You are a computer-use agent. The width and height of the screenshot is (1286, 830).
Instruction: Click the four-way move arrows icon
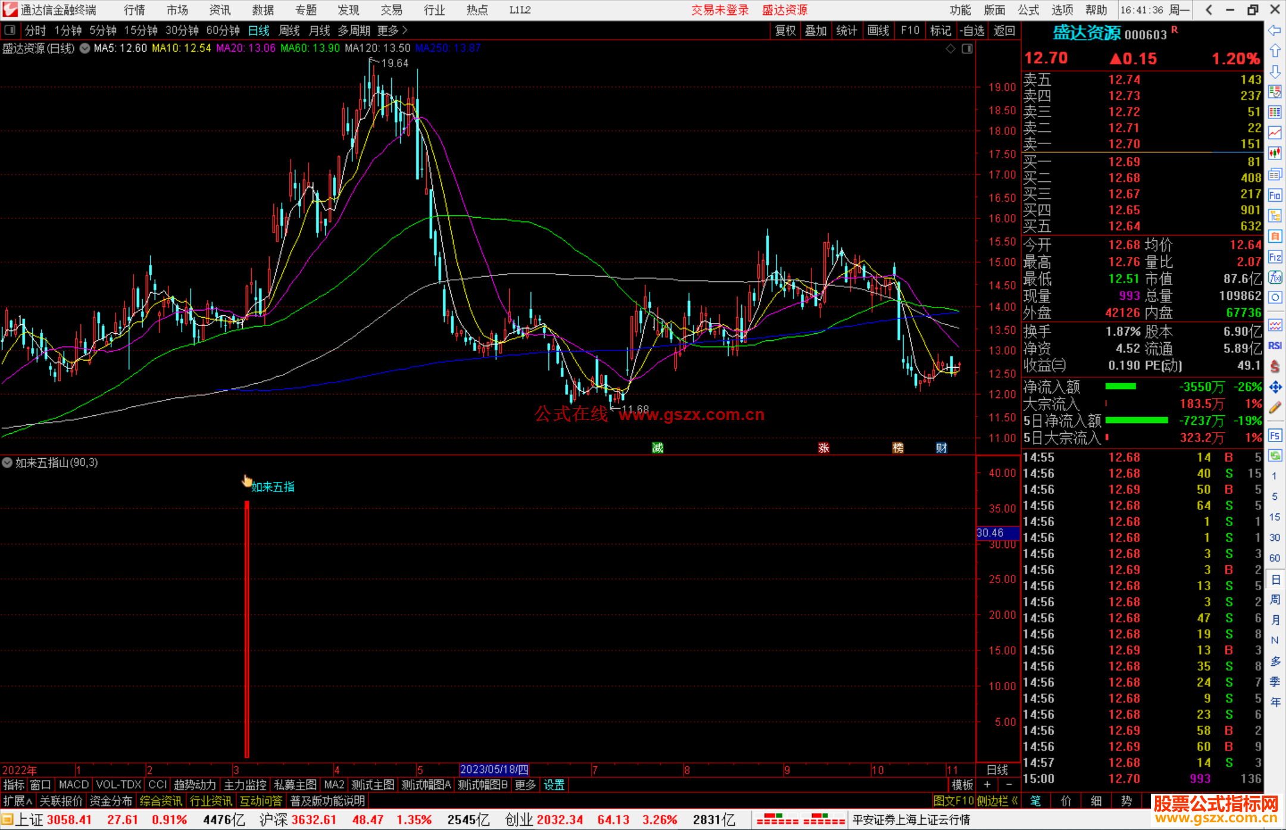tap(1275, 387)
